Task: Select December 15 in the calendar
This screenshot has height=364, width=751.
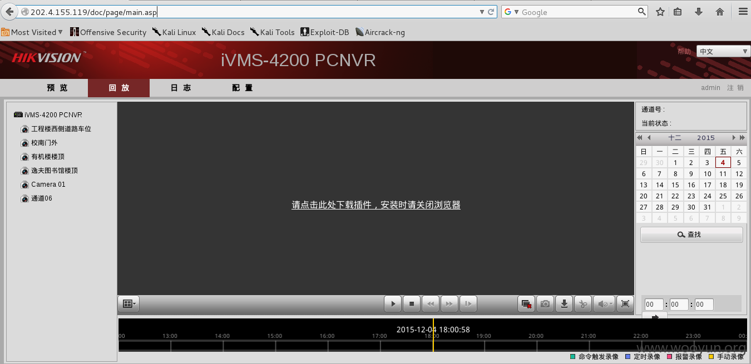Action: click(675, 185)
